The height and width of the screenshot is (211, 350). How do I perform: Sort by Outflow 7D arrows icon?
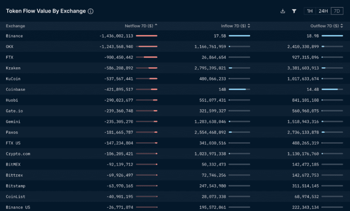(341, 26)
